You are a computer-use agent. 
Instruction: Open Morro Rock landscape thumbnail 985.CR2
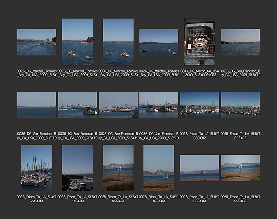click(200, 168)
